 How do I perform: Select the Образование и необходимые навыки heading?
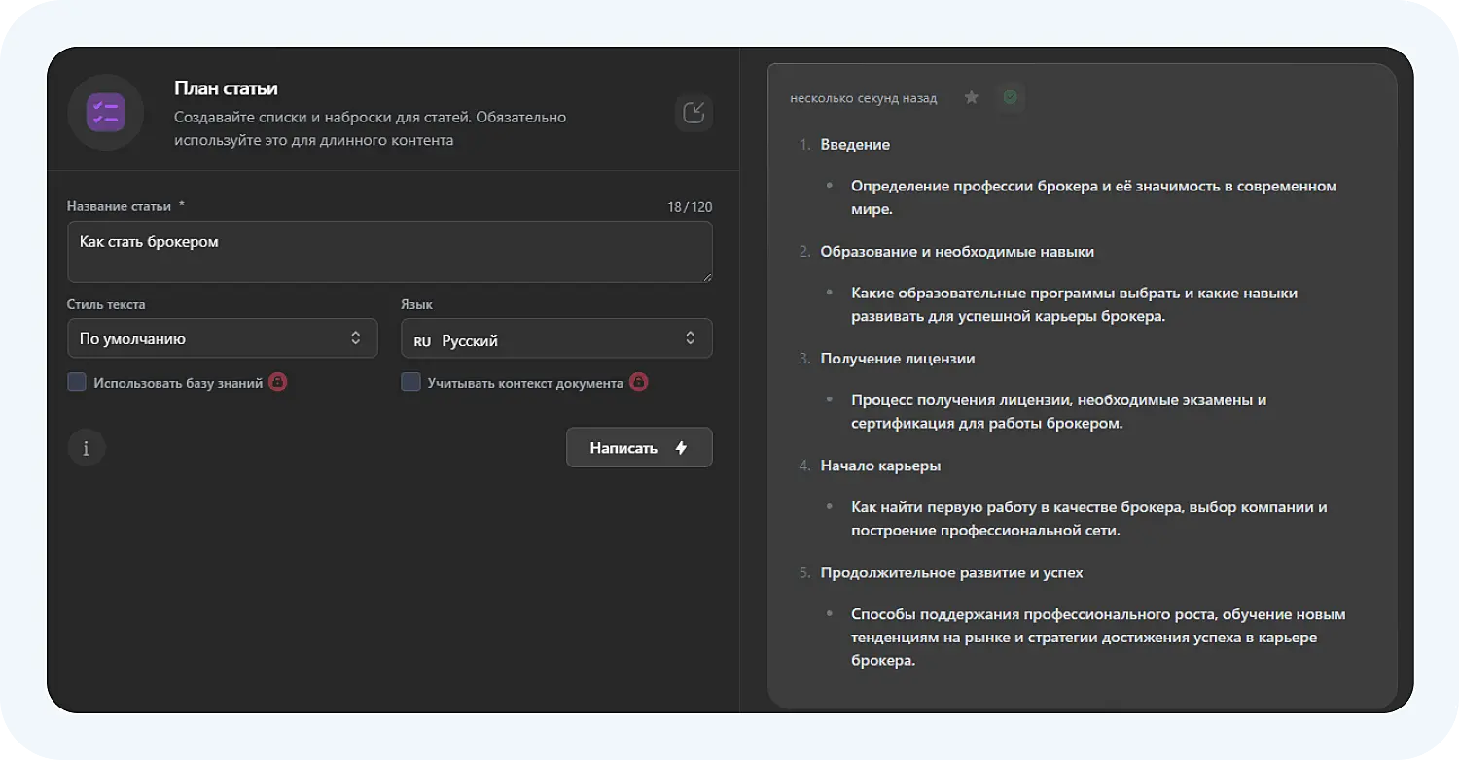point(957,252)
